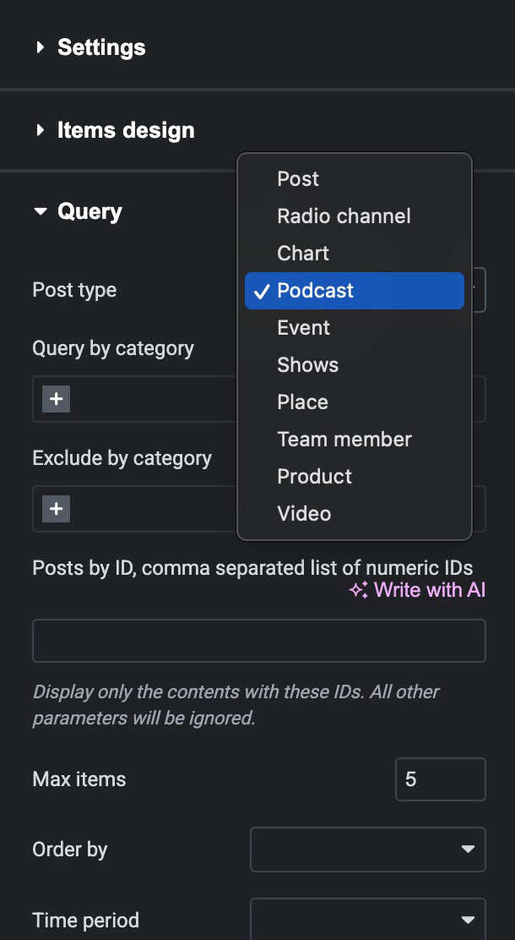
Task: Select Chart in the dropdown list
Action: [x=303, y=254]
